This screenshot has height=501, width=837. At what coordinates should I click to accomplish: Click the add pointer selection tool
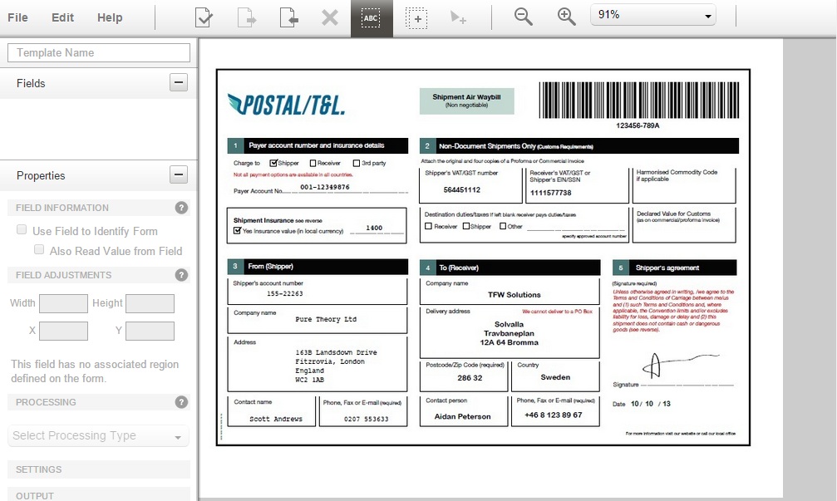pyautogui.click(x=458, y=17)
